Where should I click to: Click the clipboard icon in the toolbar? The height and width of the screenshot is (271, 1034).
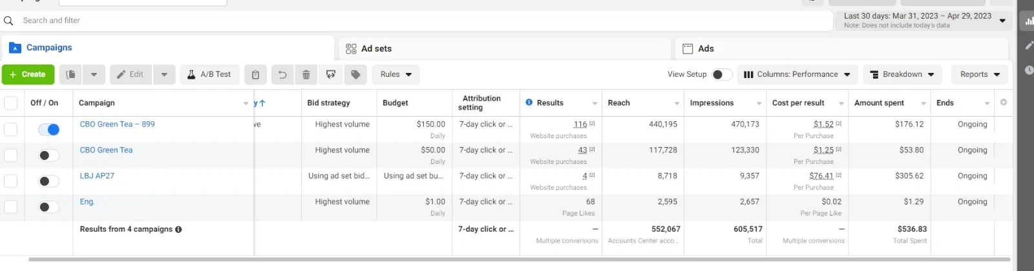point(255,75)
